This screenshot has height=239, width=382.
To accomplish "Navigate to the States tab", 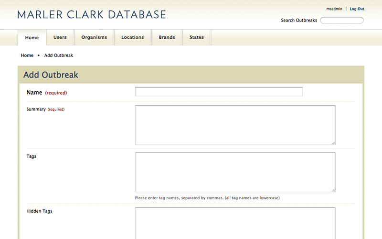I will point(196,37).
